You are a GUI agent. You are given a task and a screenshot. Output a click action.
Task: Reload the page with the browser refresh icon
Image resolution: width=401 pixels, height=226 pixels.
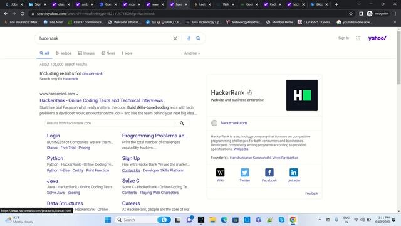click(23, 14)
